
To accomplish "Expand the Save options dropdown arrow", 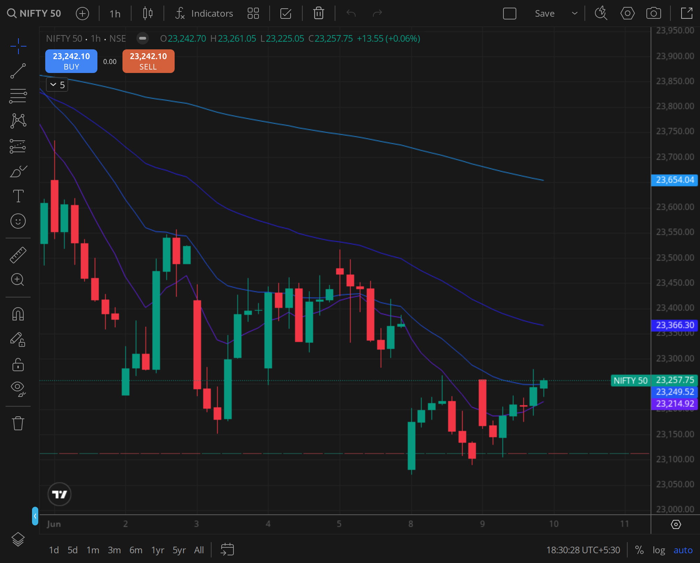I will (x=575, y=14).
